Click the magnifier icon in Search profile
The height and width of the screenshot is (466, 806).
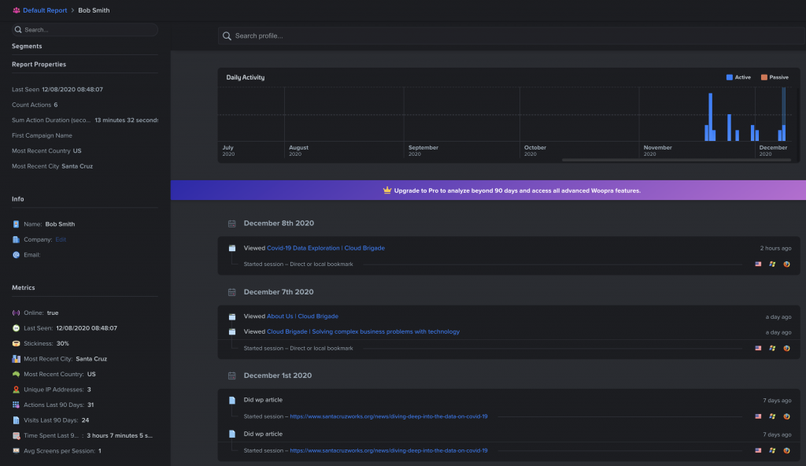(227, 36)
